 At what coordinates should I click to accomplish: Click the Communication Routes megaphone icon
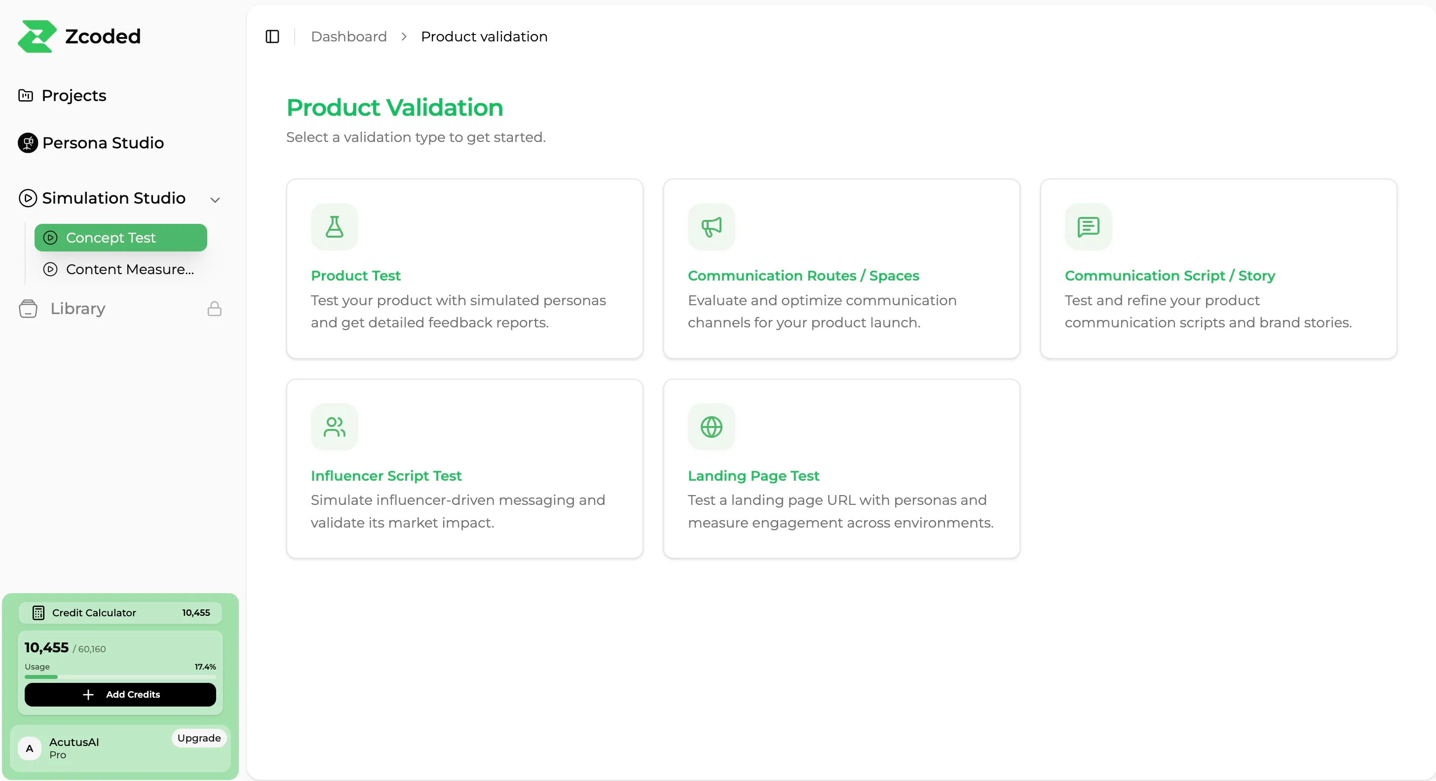[x=711, y=227]
